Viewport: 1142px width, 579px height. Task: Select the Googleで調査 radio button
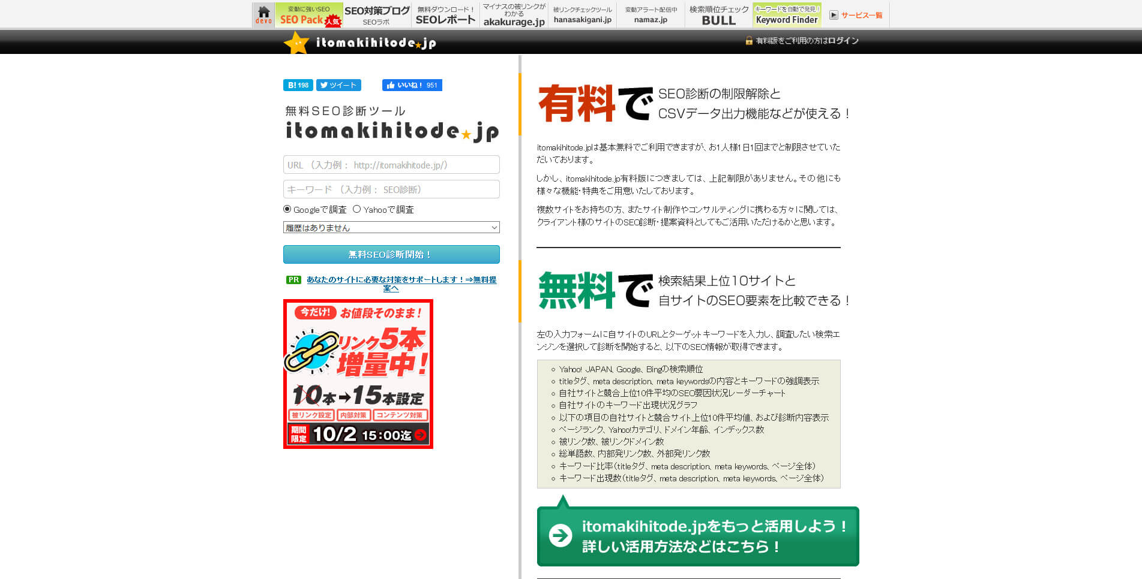(287, 209)
